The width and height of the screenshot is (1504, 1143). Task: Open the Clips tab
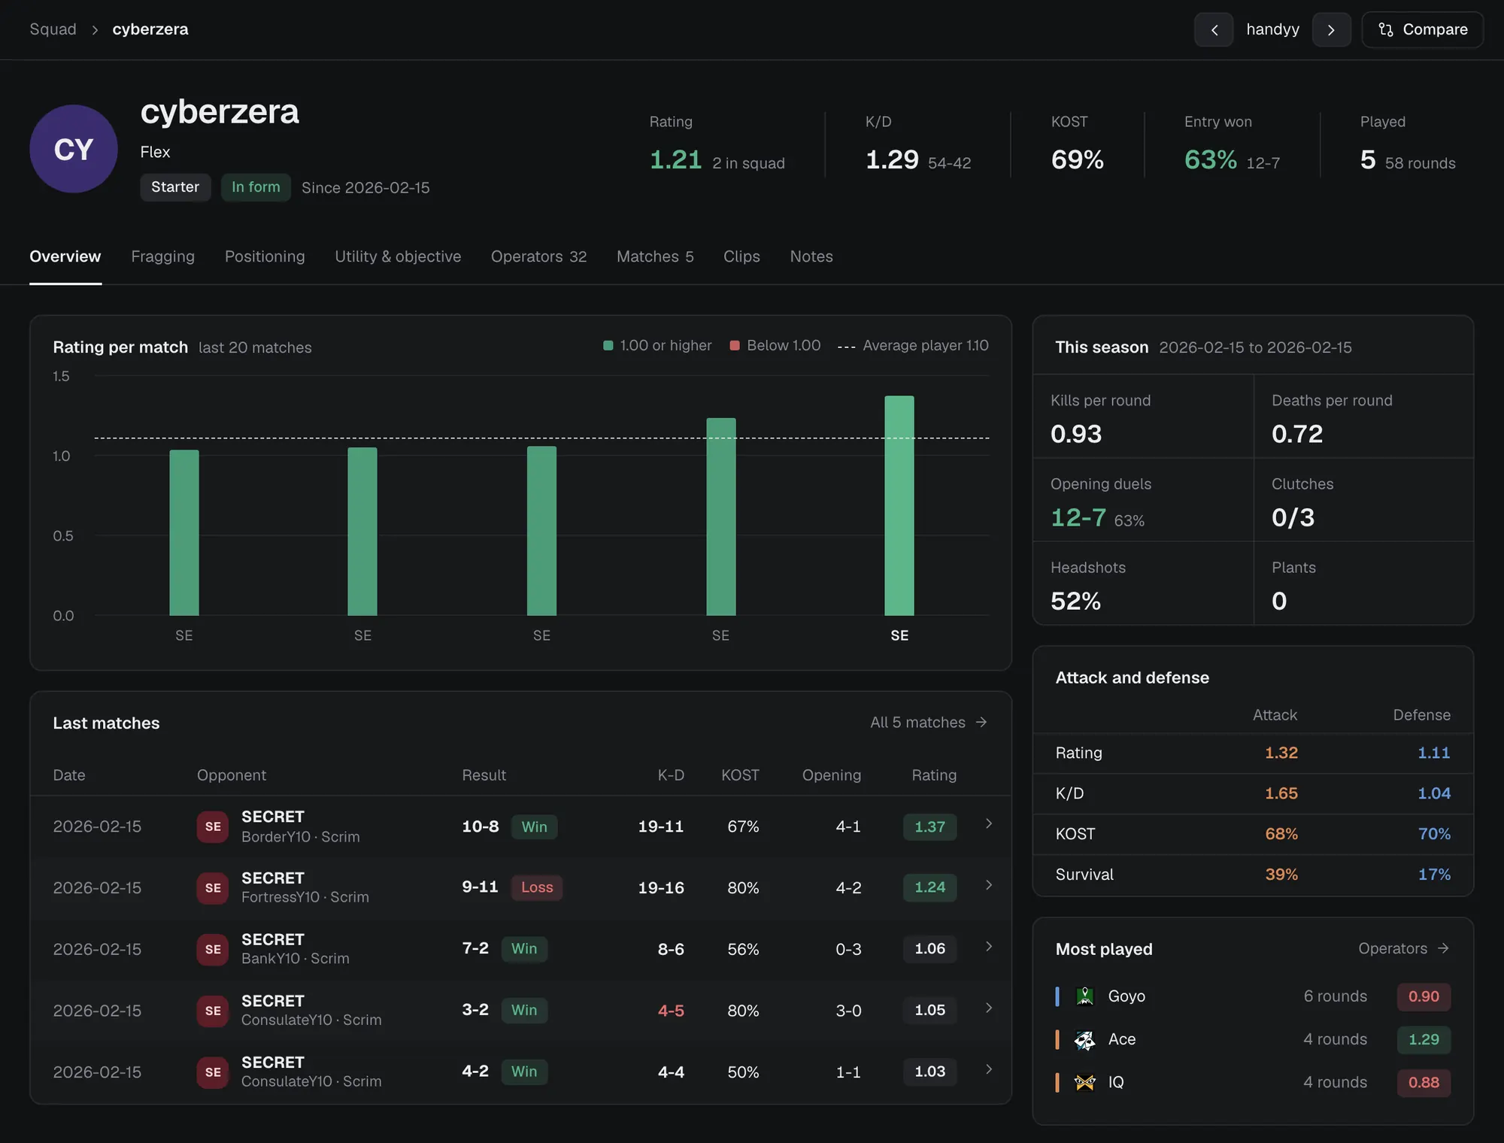click(x=741, y=256)
